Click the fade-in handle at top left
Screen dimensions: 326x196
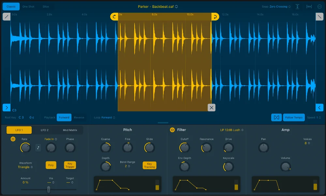click(7, 17)
